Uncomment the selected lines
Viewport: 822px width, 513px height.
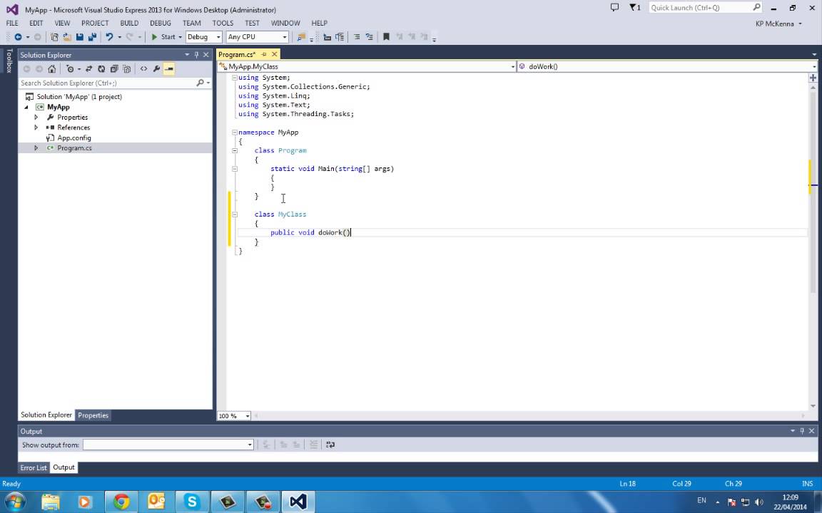coord(370,36)
